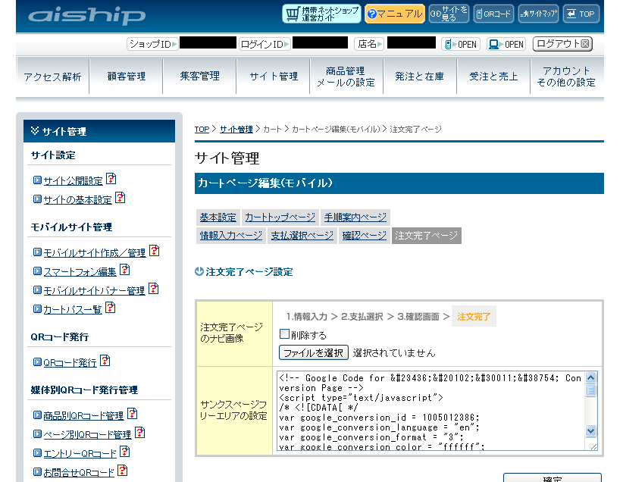
Task: Switch to 確認ページ tab
Action: click(x=365, y=235)
